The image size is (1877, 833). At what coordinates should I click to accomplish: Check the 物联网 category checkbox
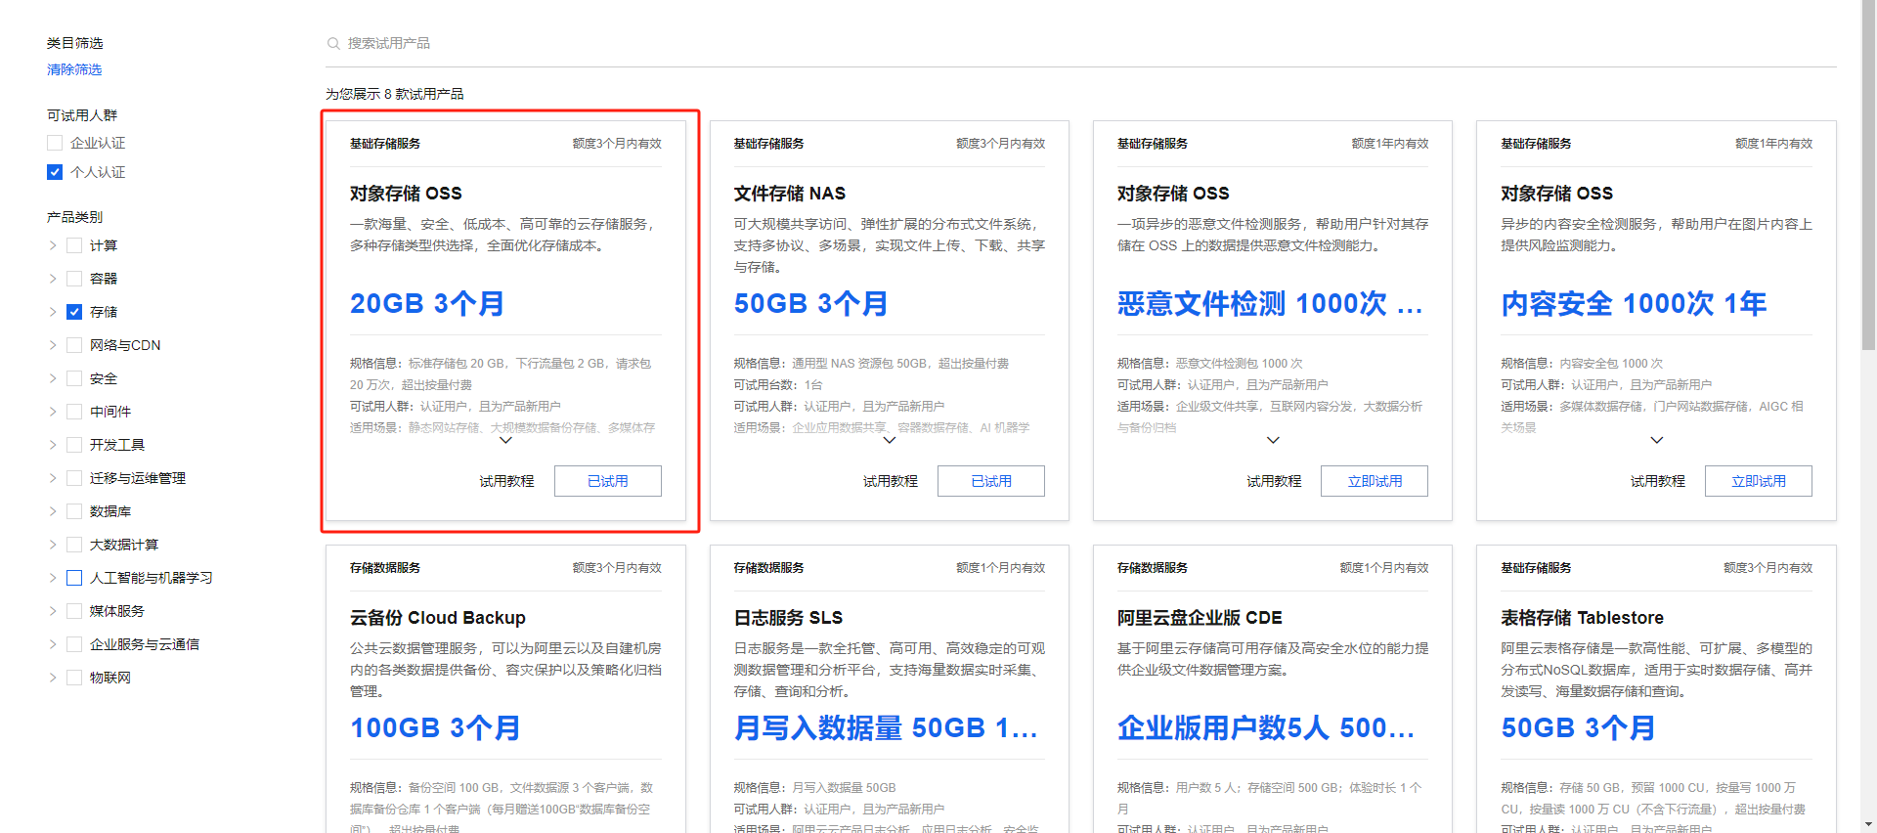click(x=74, y=678)
